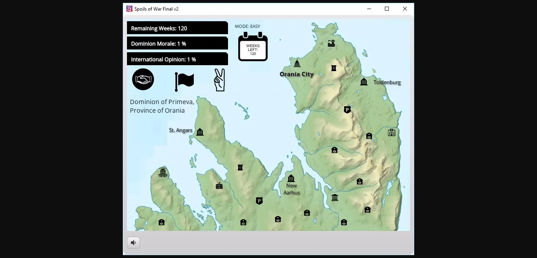Click the Spoils of War title bar icon
This screenshot has height=258, width=537.
tap(129, 9)
